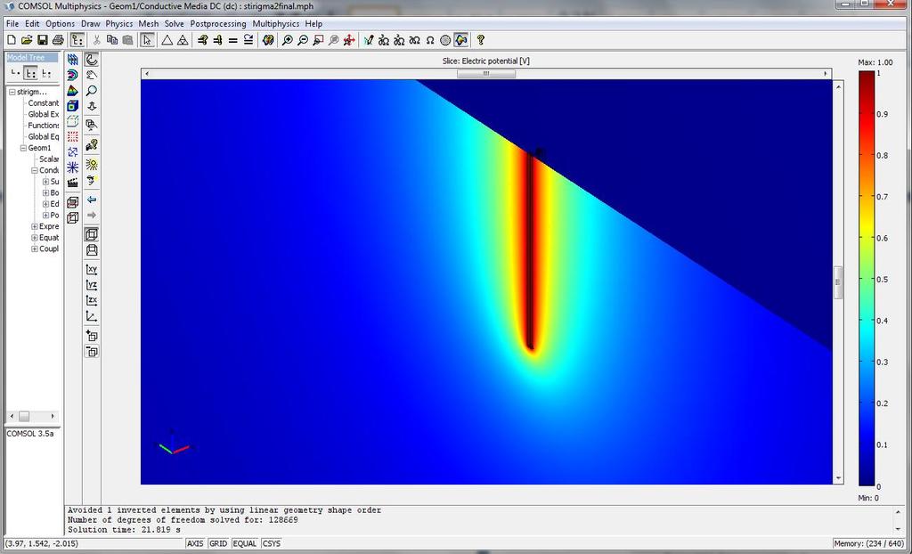Switch to Draw mode pencil icon
Image resolution: width=912 pixels, height=554 pixels.
[x=368, y=40]
